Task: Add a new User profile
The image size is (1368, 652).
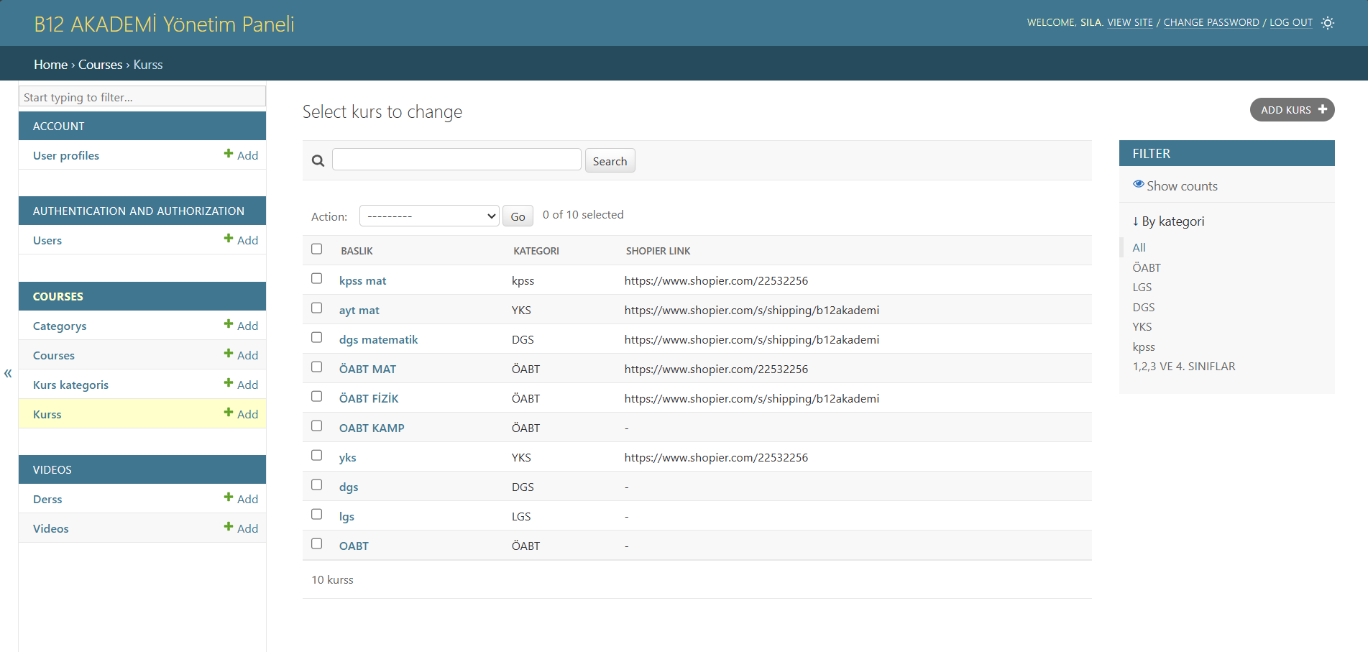Action: pyautogui.click(x=241, y=155)
